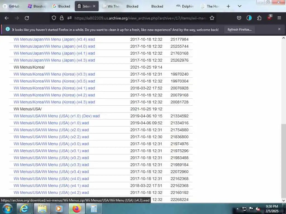Open Wii Menu (Korea) (v4.3).wad link
Viewport: 286px width, 214px height.
tap(54, 102)
